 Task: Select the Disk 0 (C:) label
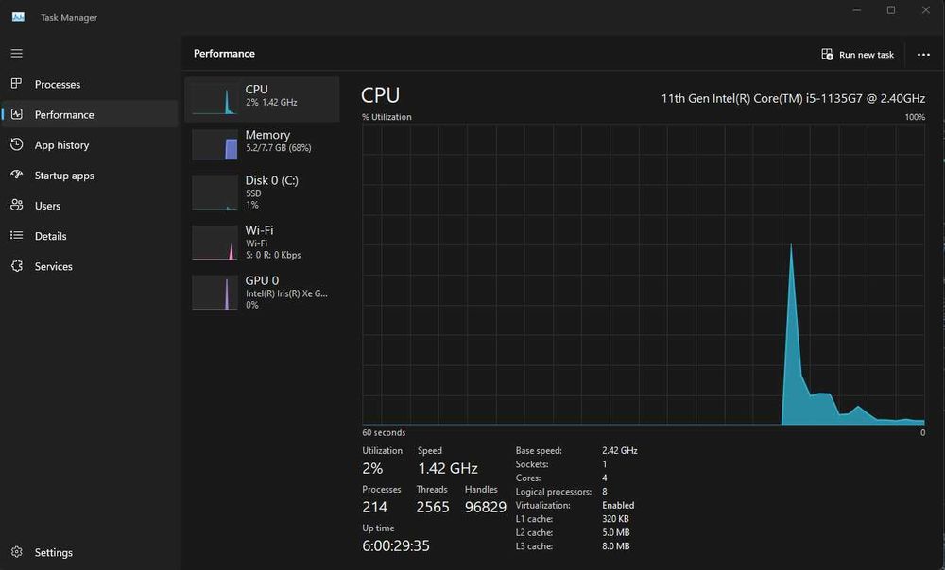click(x=272, y=180)
